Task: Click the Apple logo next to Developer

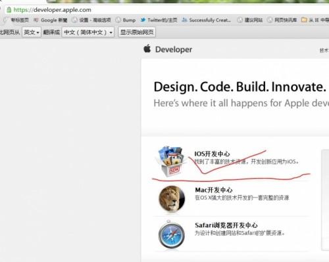Action: click(x=147, y=49)
